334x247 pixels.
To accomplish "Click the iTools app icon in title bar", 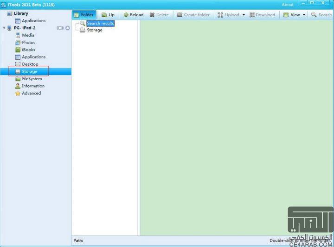I will pyautogui.click(x=3, y=5).
